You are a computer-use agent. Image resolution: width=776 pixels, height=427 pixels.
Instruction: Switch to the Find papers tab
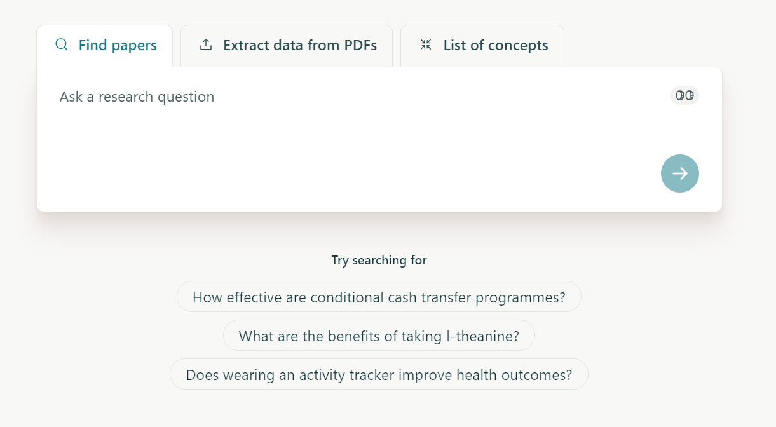click(105, 46)
